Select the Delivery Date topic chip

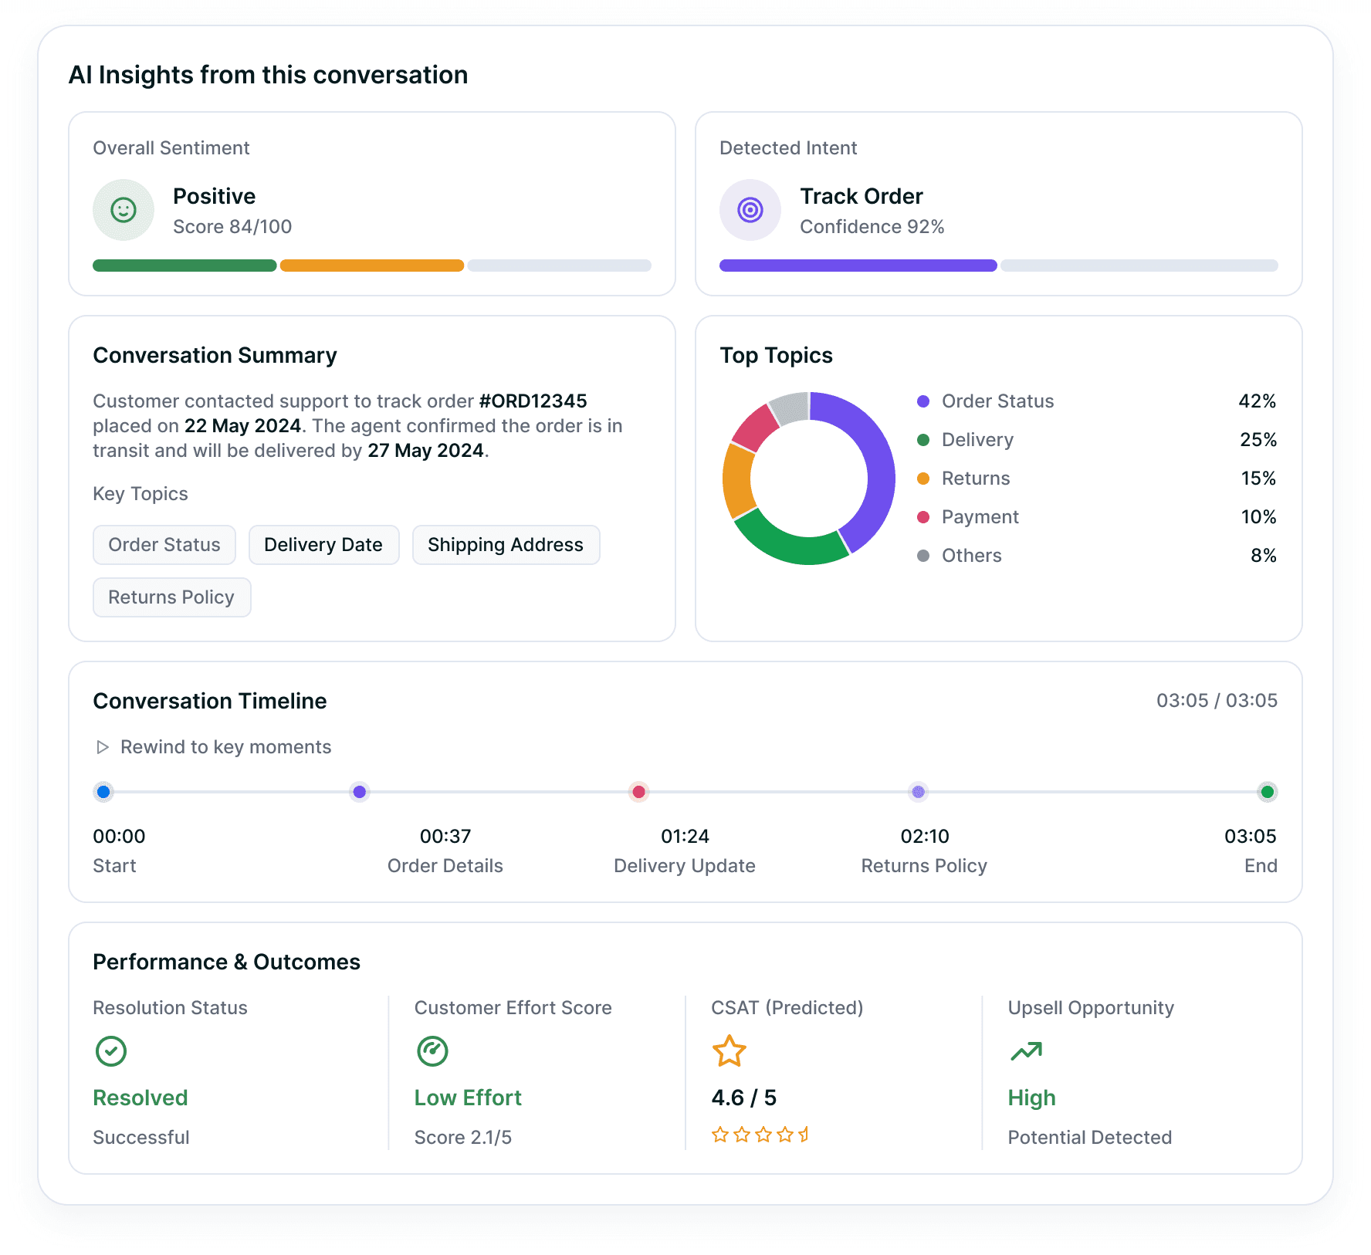323,545
